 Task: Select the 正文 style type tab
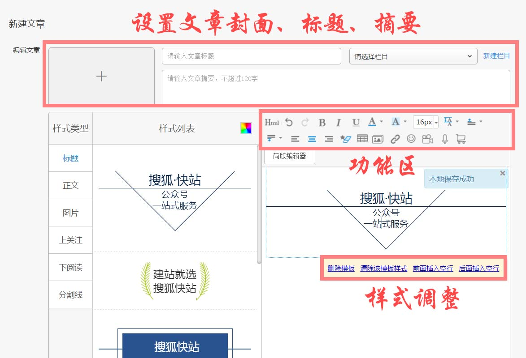[x=70, y=185]
